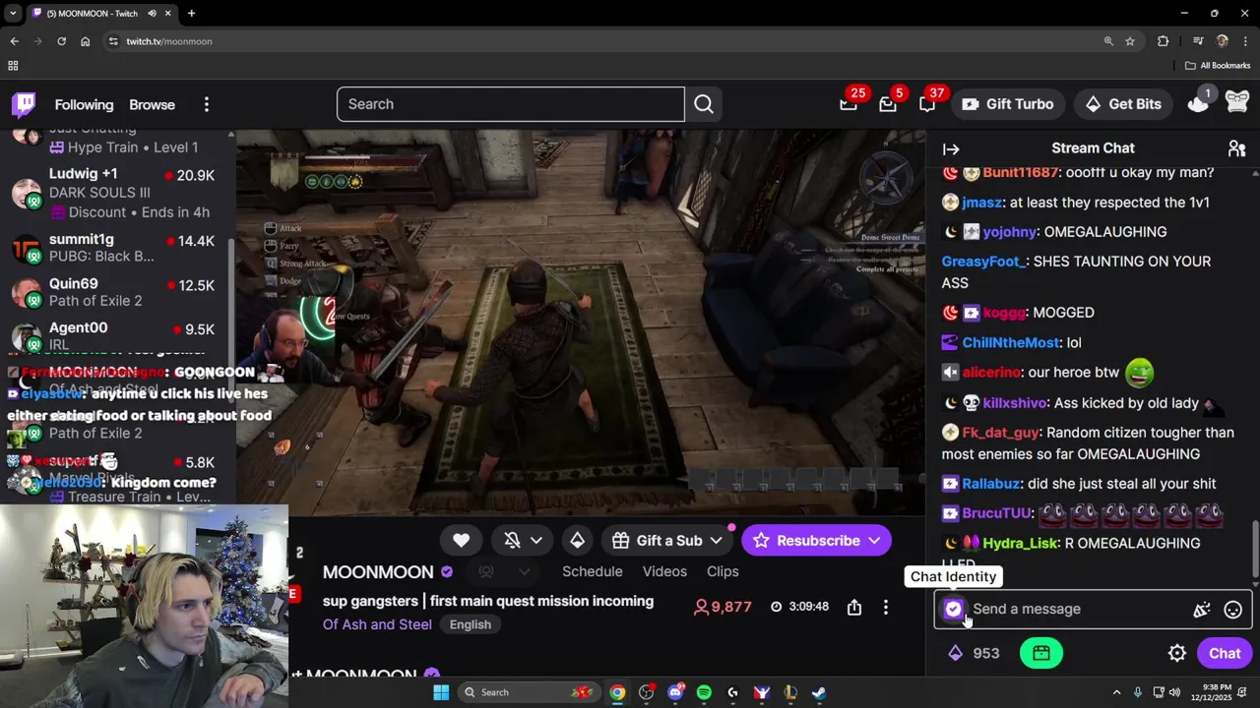Click the heart follow button under video
1260x708 pixels.
click(x=461, y=541)
